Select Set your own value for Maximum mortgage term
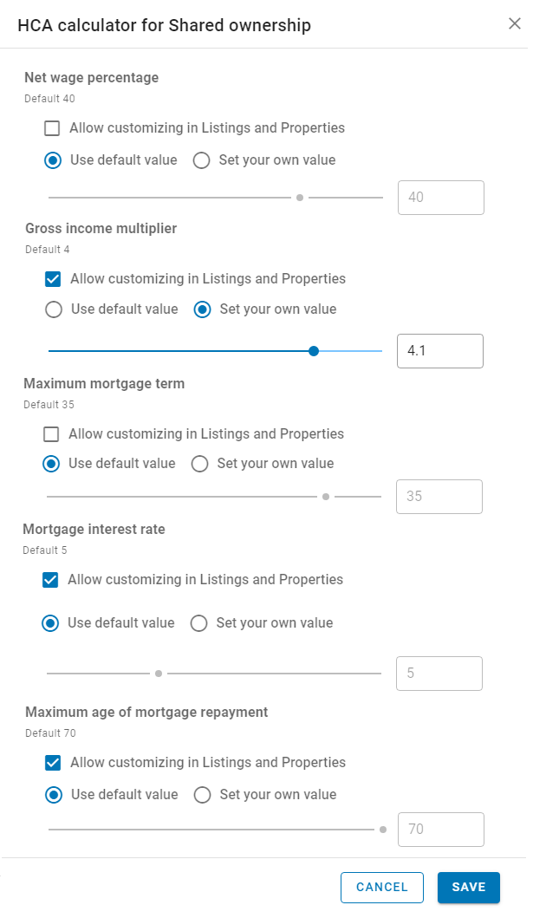533x918 pixels. (199, 464)
